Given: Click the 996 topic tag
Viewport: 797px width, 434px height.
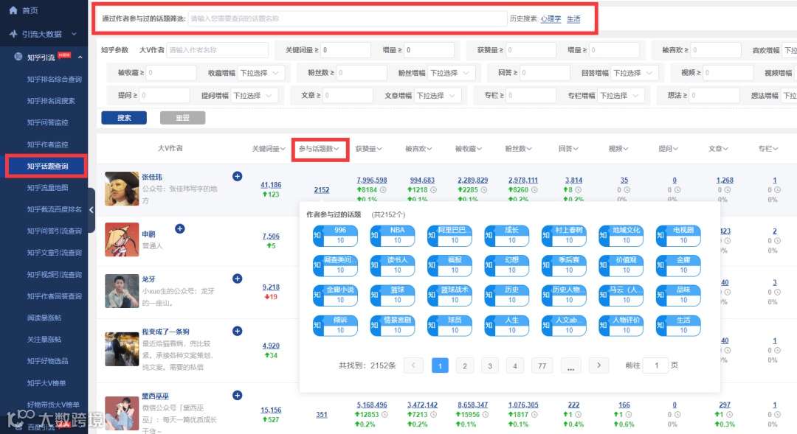Looking at the screenshot, I should 335,236.
